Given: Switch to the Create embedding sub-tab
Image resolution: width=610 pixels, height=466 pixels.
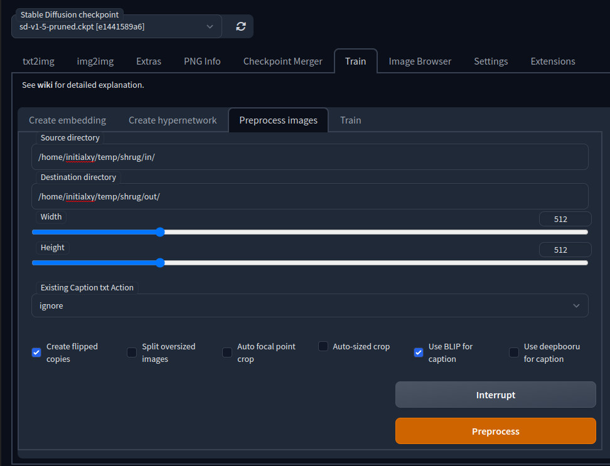Looking at the screenshot, I should click(x=67, y=120).
